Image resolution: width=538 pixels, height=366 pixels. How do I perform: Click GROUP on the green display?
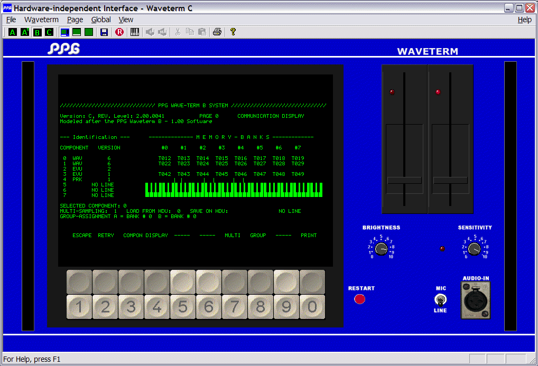point(258,236)
